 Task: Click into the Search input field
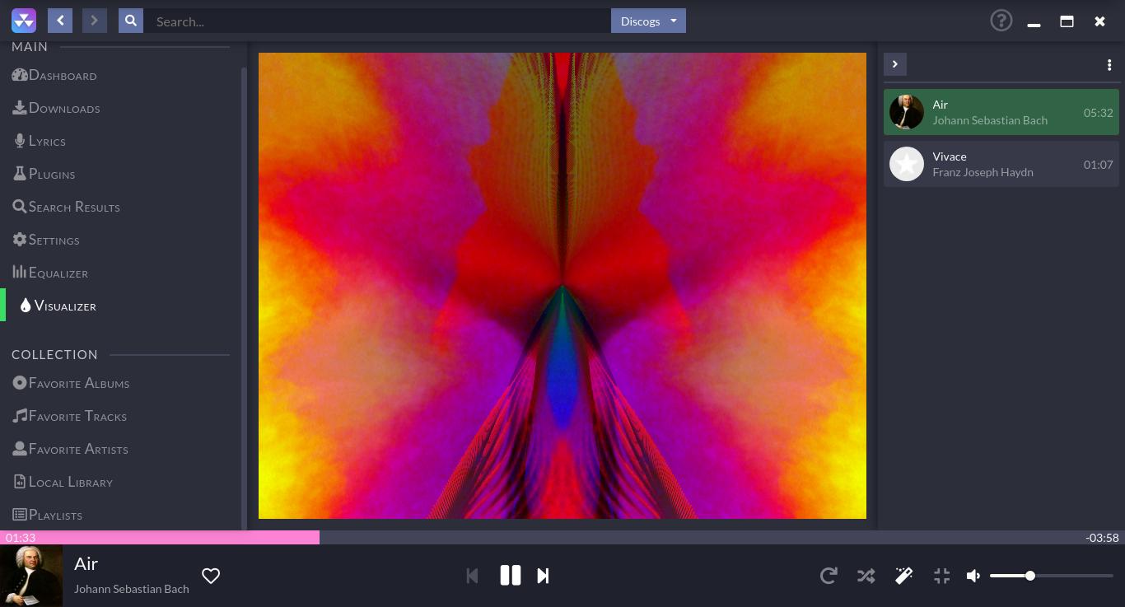pyautogui.click(x=377, y=21)
